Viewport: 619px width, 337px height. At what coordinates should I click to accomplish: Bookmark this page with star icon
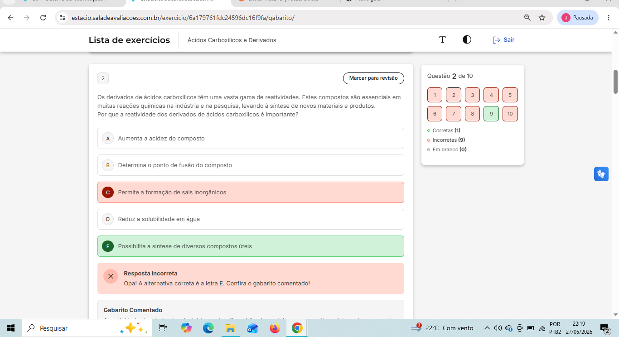click(x=542, y=18)
